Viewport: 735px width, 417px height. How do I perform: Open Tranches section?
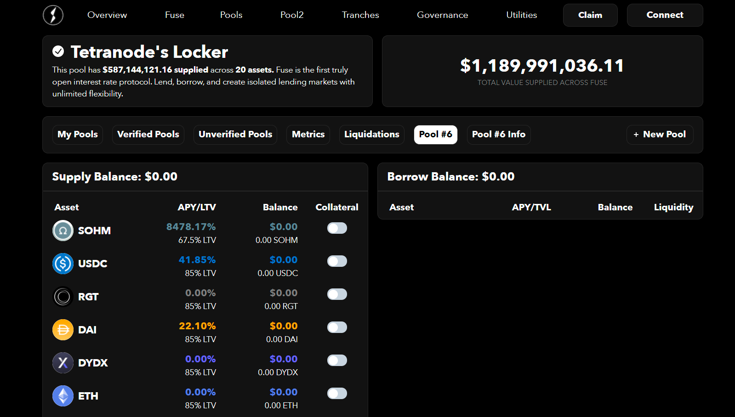(360, 15)
